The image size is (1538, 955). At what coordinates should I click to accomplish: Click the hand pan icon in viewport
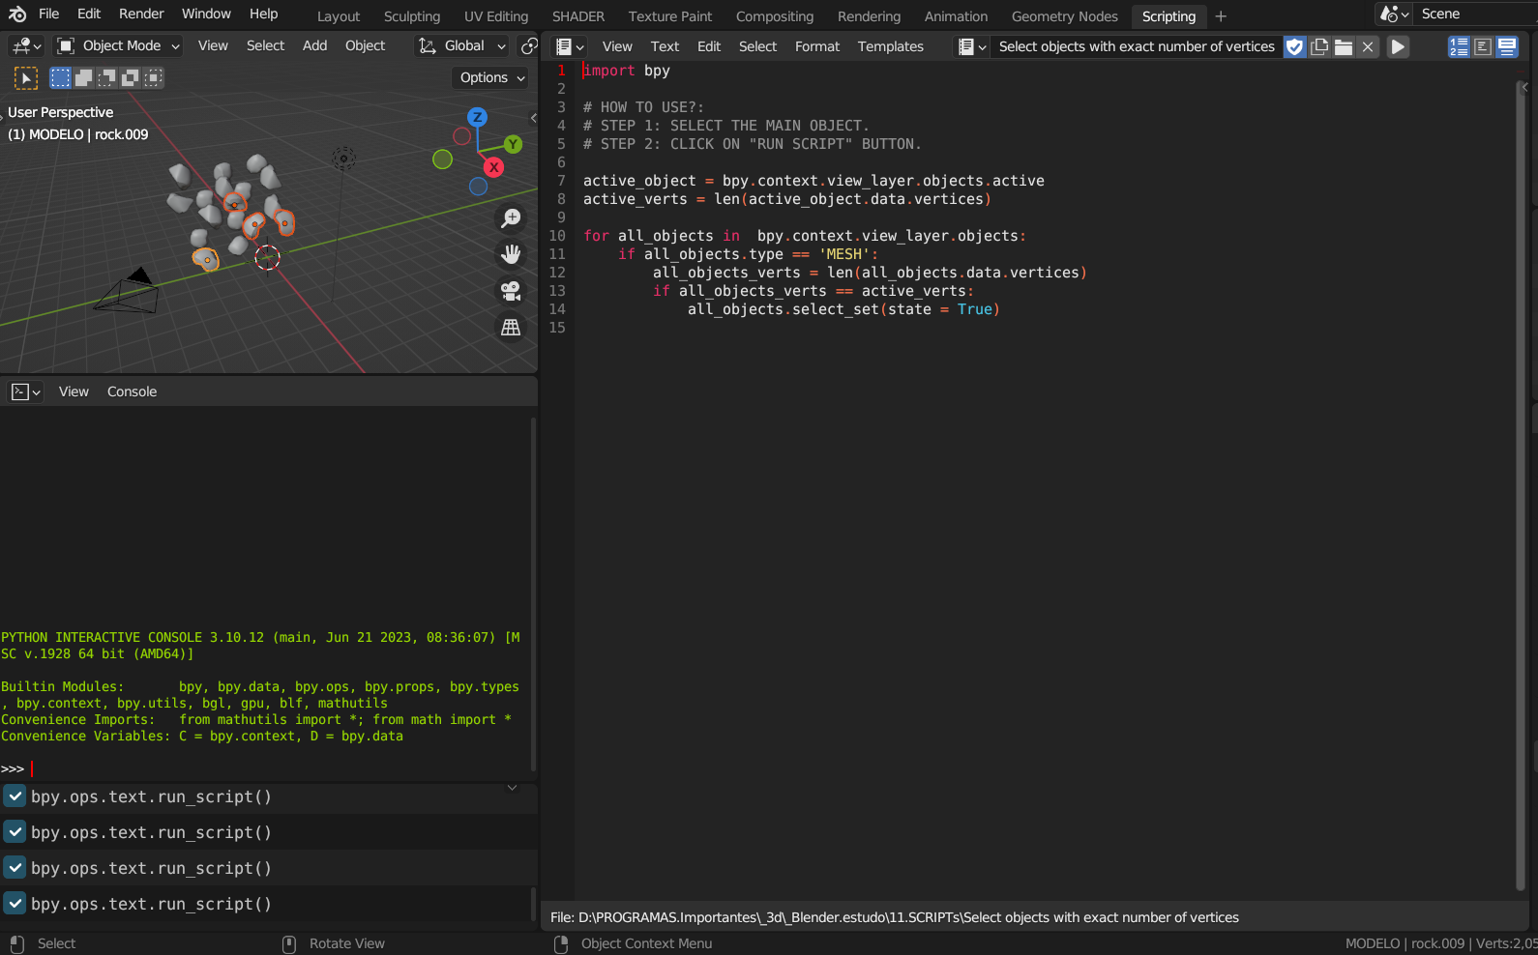pos(511,254)
